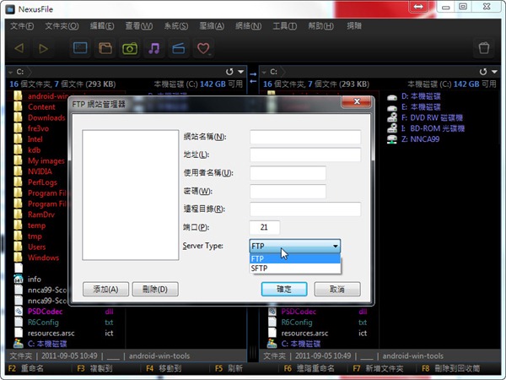Open the pictures camera toolbar icon
The image size is (506, 380).
point(130,48)
